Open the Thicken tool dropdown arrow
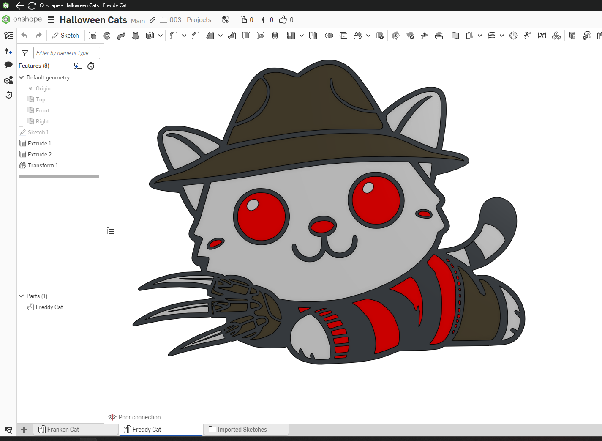The image size is (602, 441). click(161, 36)
